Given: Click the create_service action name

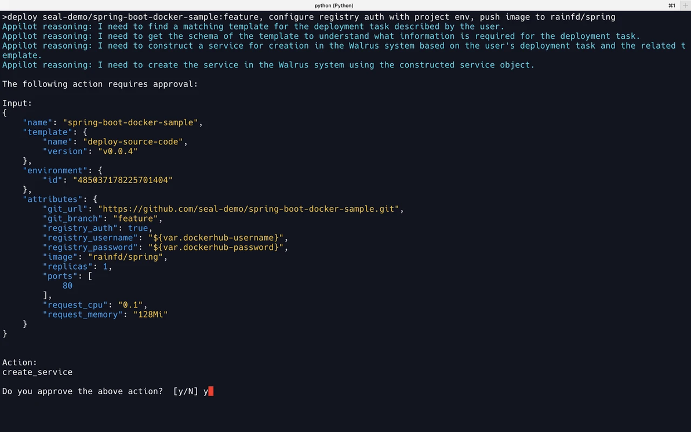Looking at the screenshot, I should [38, 372].
